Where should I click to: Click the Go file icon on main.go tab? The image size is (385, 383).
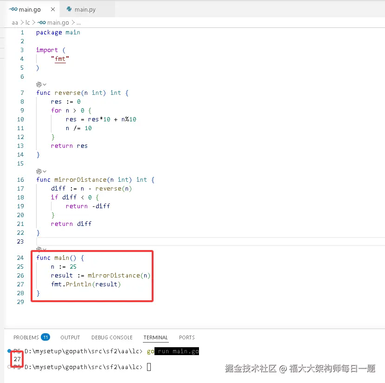click(x=13, y=9)
